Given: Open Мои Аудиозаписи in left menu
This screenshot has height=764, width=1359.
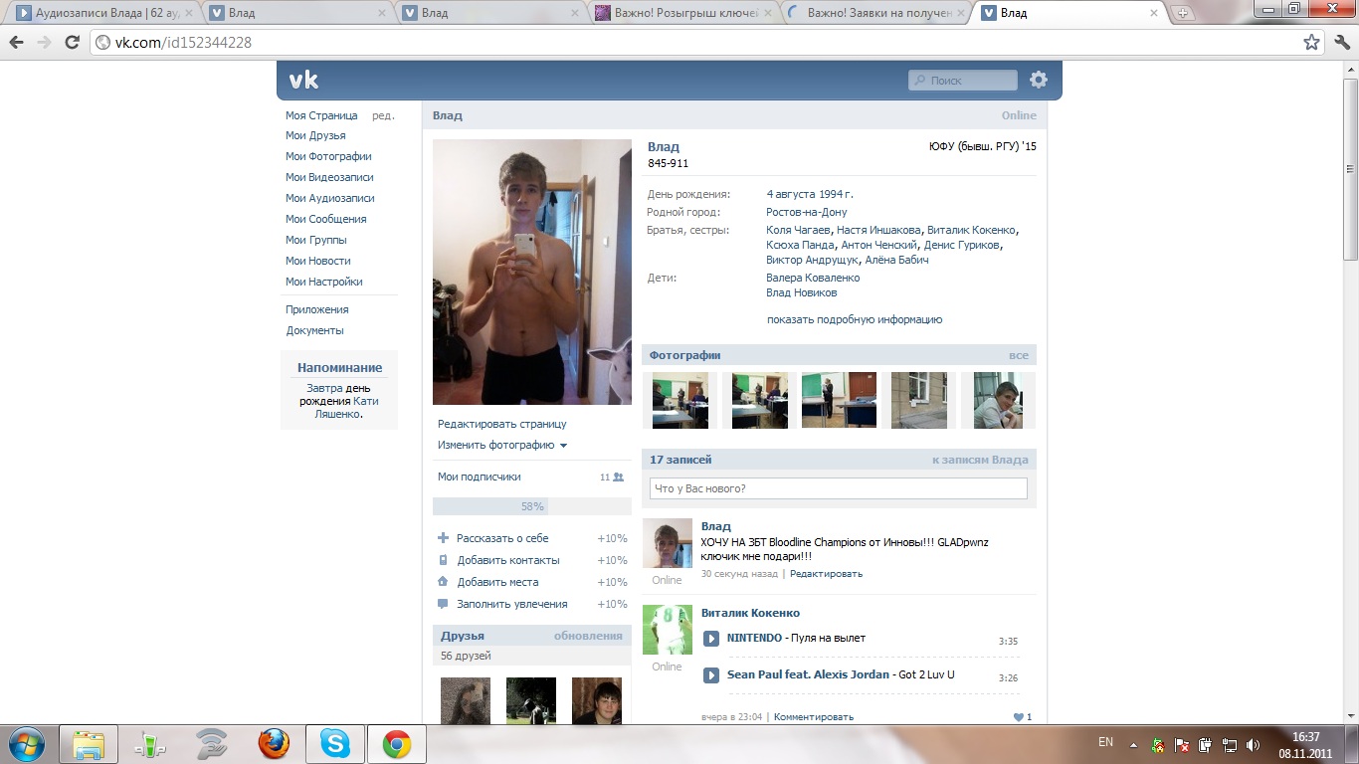Looking at the screenshot, I should point(329,198).
